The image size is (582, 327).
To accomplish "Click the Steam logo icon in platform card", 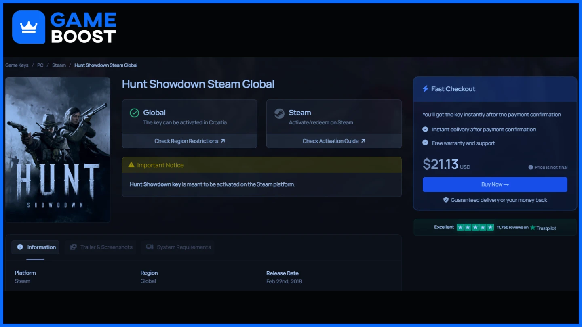I will click(x=279, y=113).
